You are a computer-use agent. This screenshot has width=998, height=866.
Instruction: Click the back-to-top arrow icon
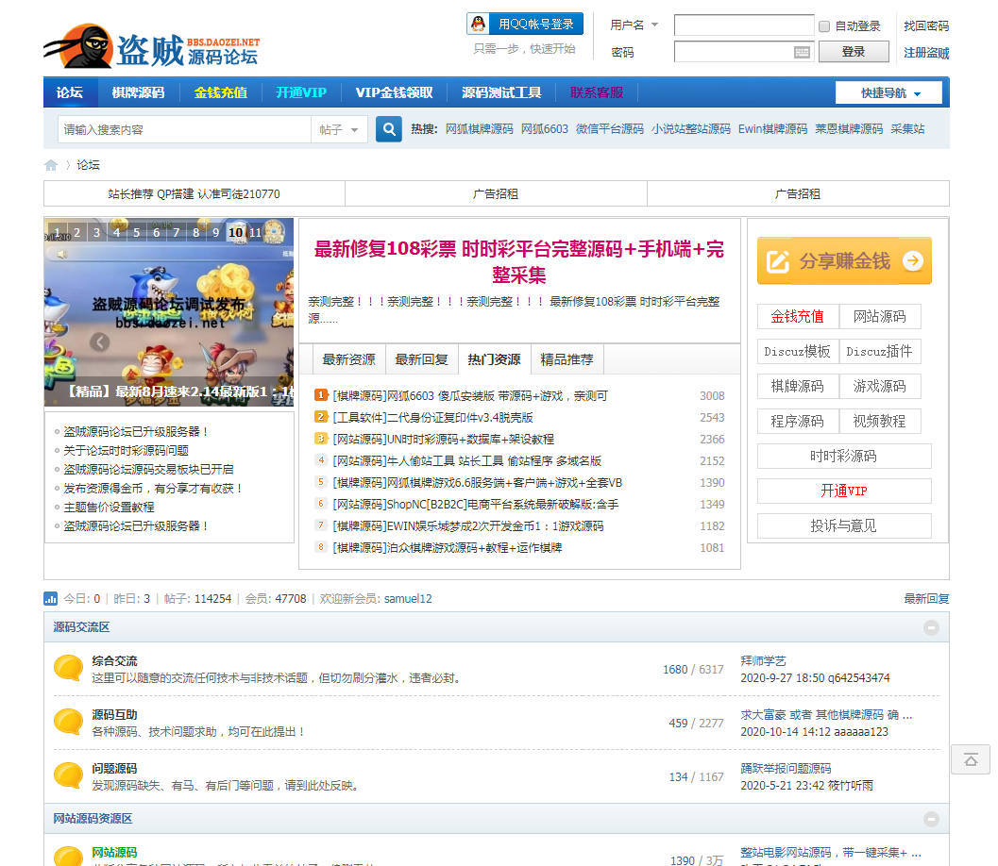coord(970,758)
